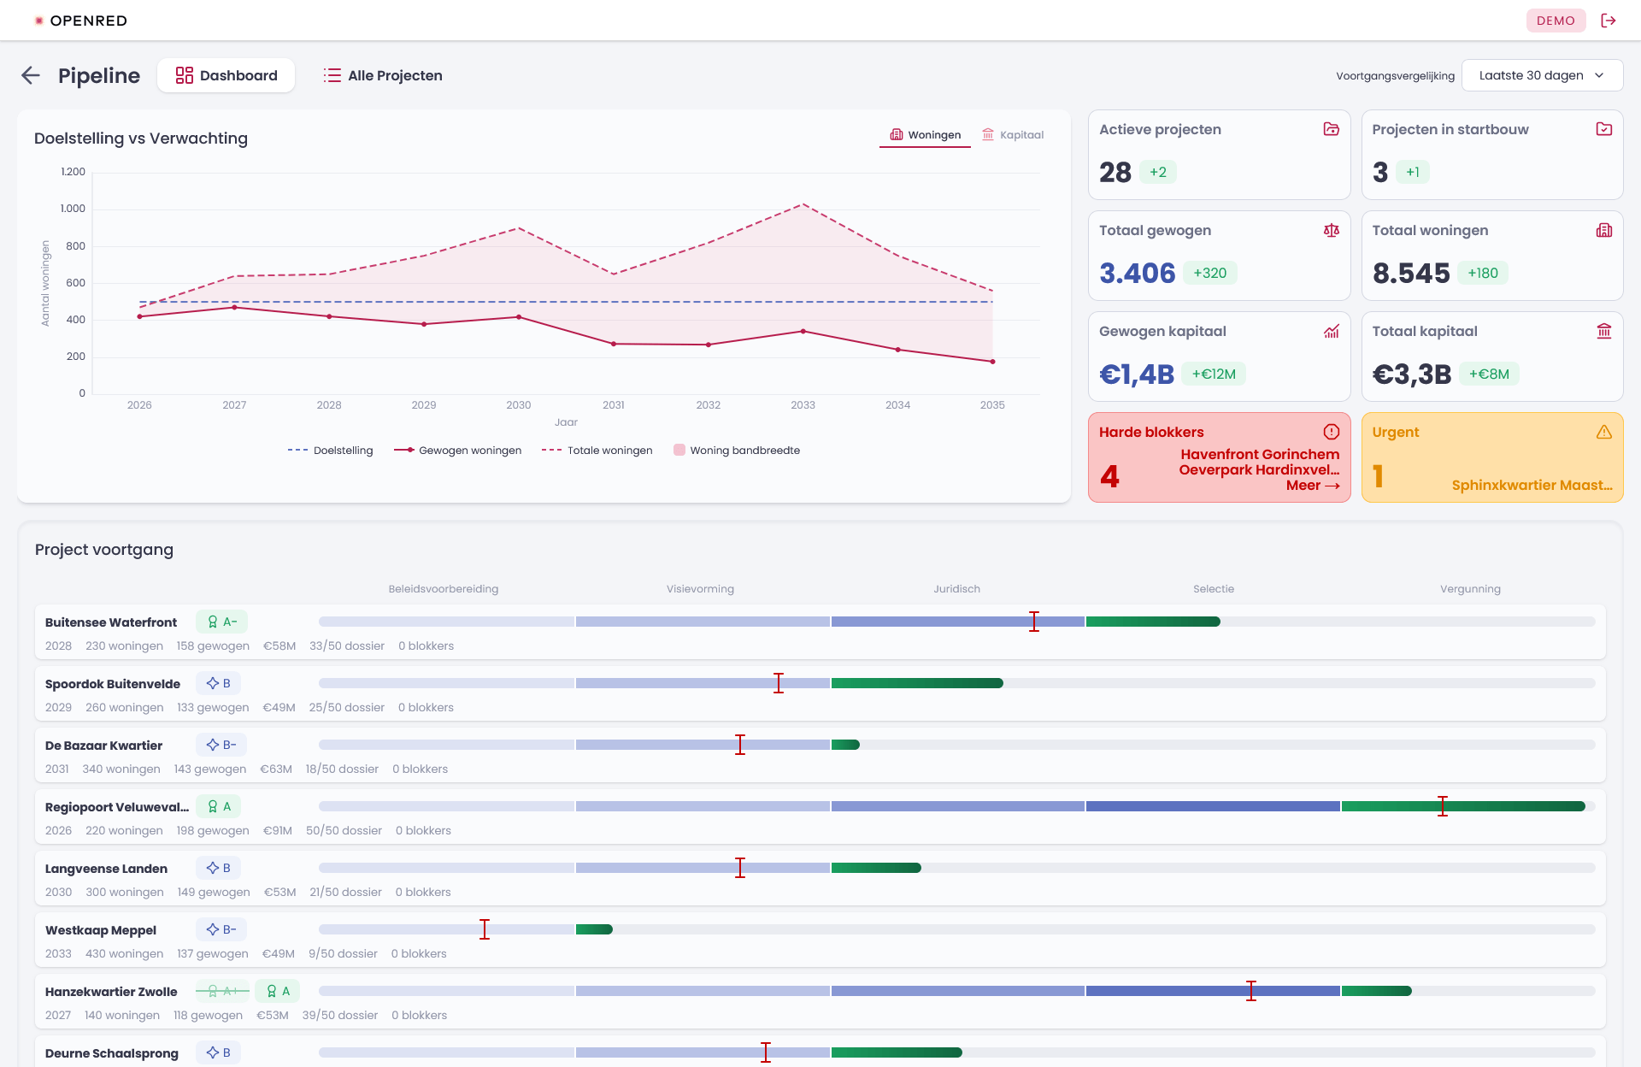Screen dimensions: 1641x1067
Task: Click the red marker on Hanzekwartier Zwolle progress bar
Action: pos(1250,991)
